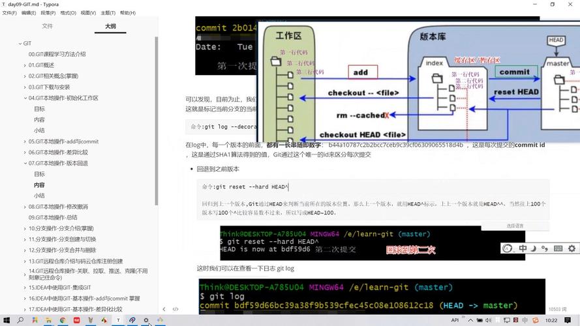580x326 pixels.
Task: Open Windows notification center
Action: pyautogui.click(x=568, y=320)
